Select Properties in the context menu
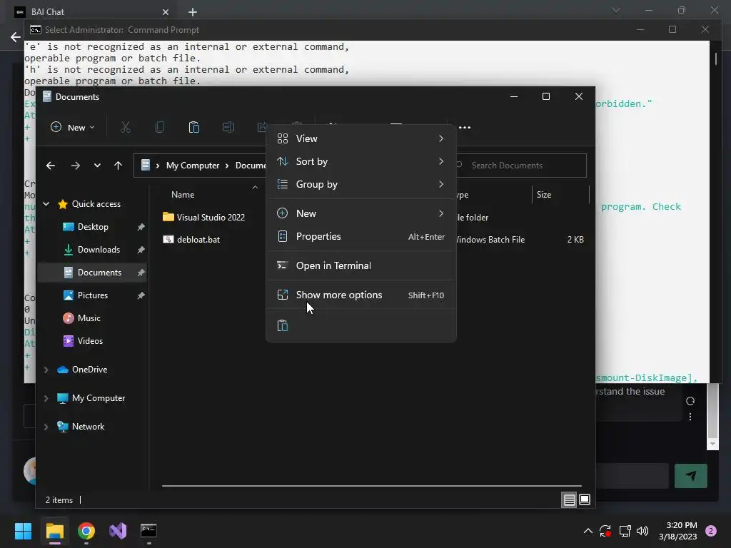Viewport: 731px width, 548px height. tap(361, 236)
